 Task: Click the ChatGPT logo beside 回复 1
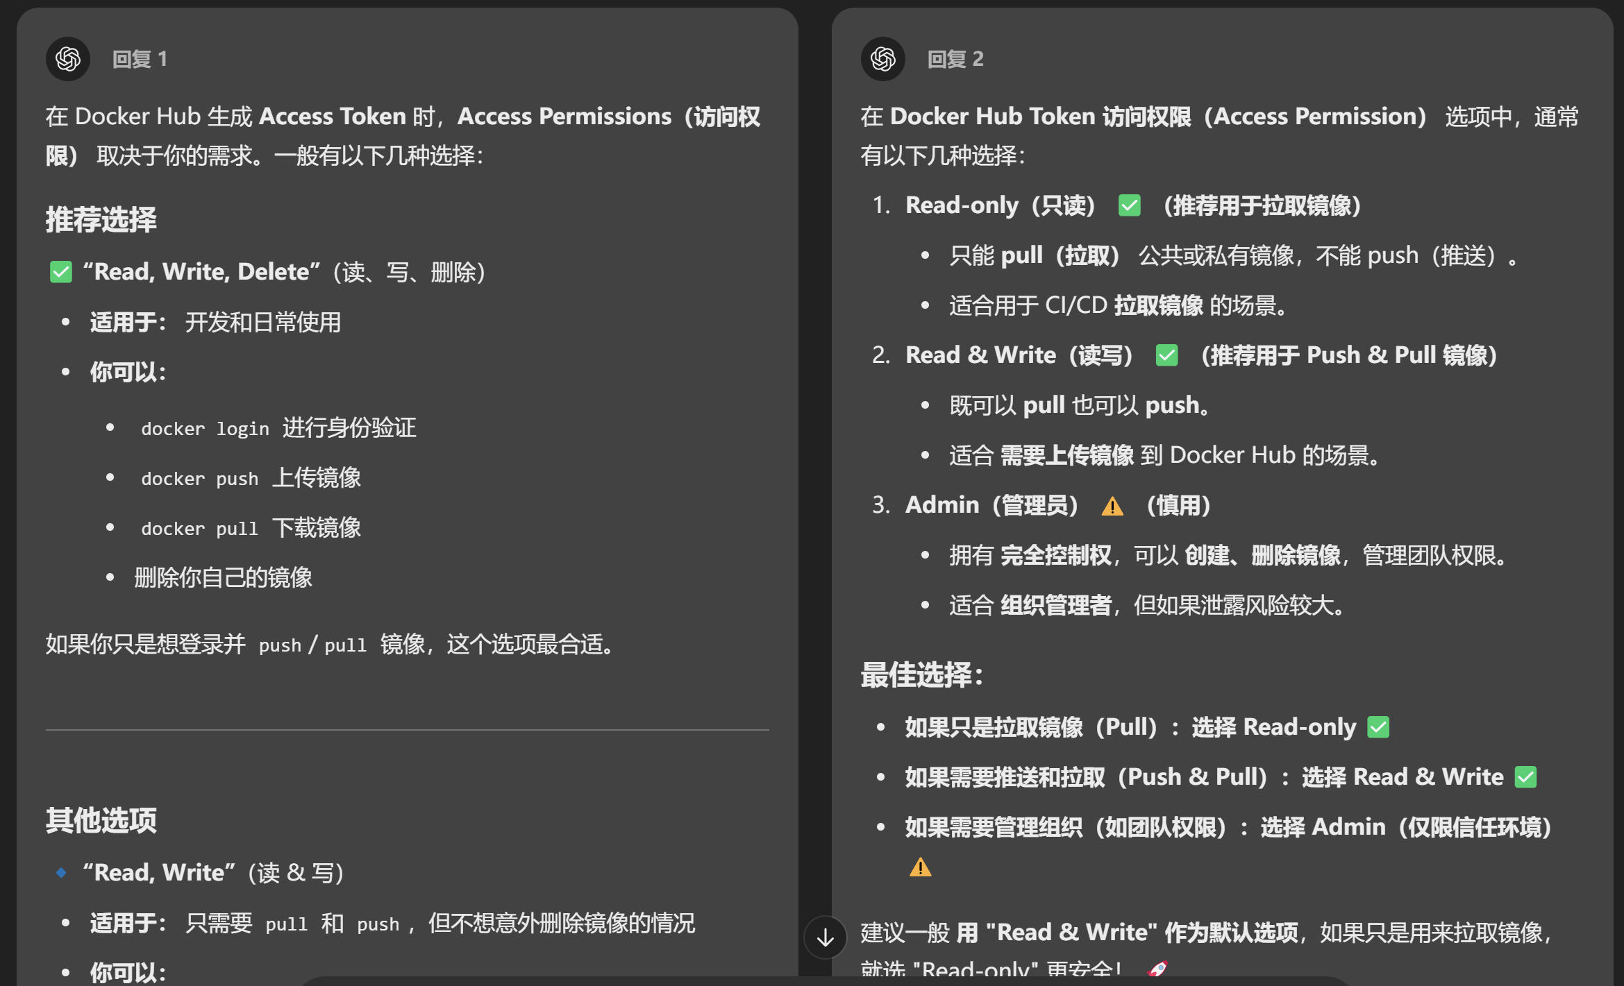(68, 59)
